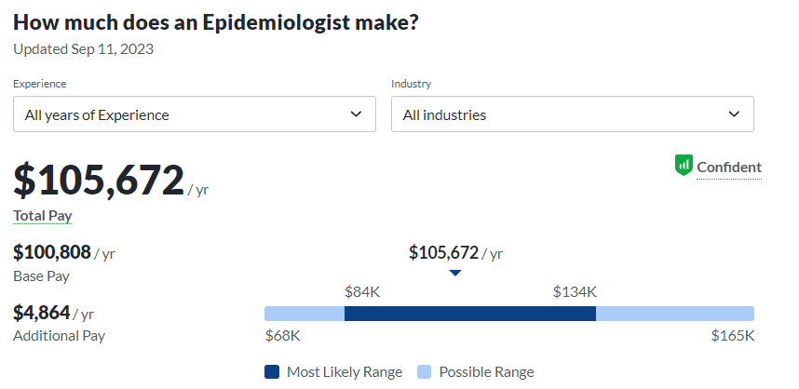Click the $100,808 Base Pay amount
799x389 pixels.
click(x=52, y=252)
